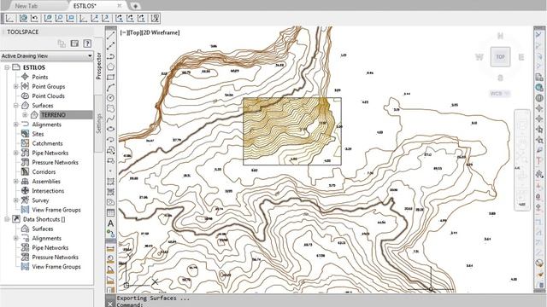Expand the TERRENO surface node

[x=25, y=114]
